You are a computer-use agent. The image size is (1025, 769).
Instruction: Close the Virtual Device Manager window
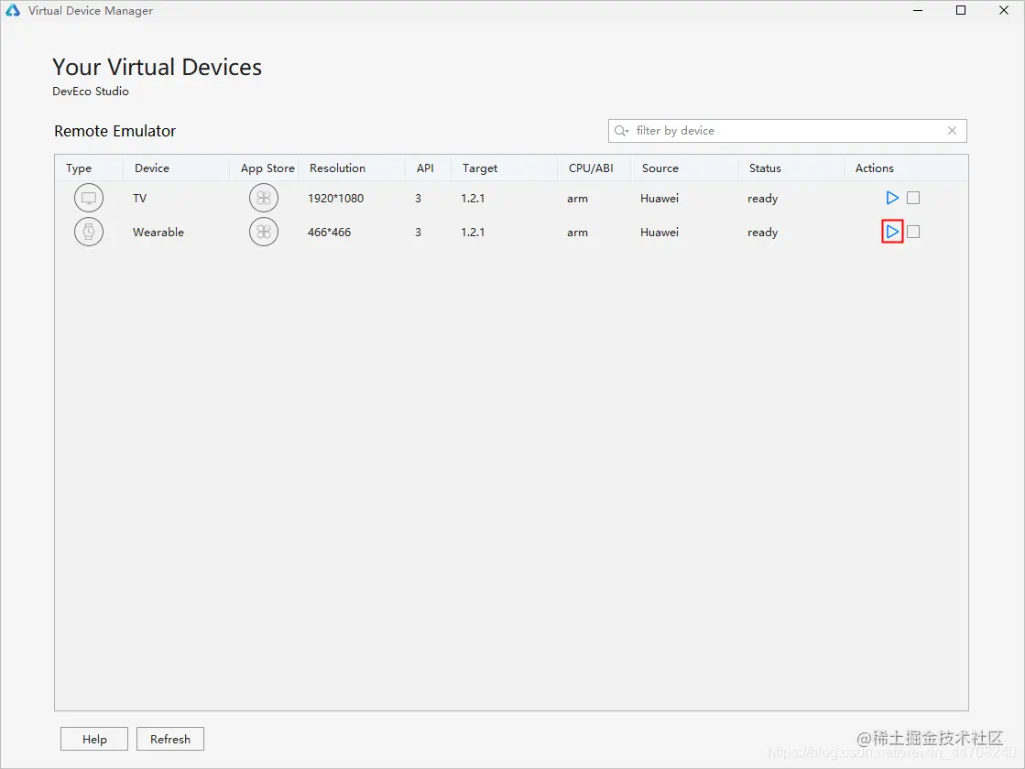[1003, 10]
